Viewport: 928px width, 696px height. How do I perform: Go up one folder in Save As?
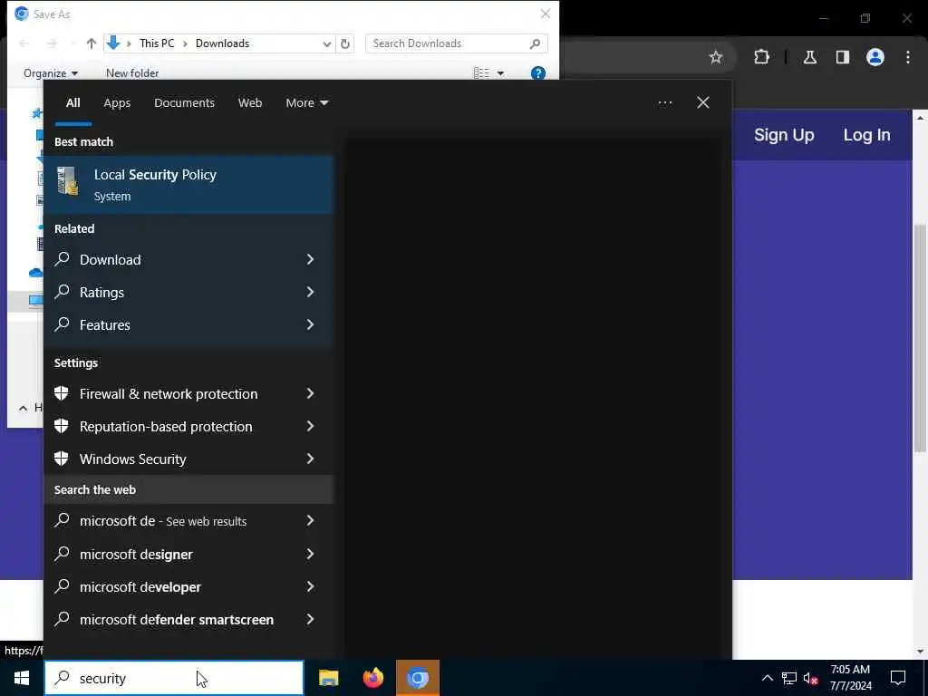coord(92,43)
